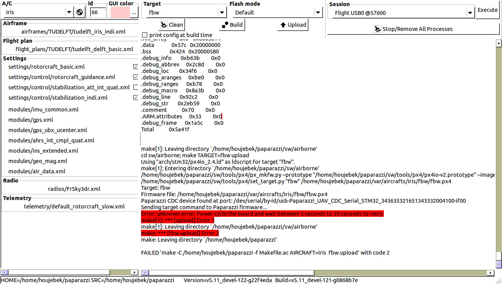Select modules/geo_mag.xml row
The width and height of the screenshot is (502, 284).
point(38,161)
